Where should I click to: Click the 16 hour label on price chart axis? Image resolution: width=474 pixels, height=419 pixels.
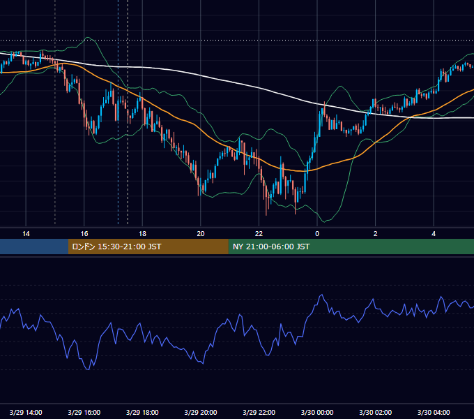click(84, 234)
